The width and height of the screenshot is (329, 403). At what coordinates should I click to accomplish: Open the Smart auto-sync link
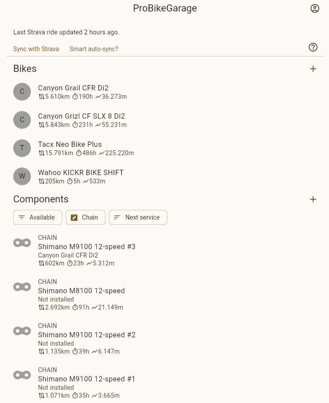point(94,49)
